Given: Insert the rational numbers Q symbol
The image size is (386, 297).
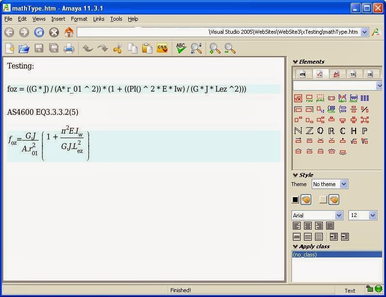Looking at the screenshot, I should (x=320, y=131).
